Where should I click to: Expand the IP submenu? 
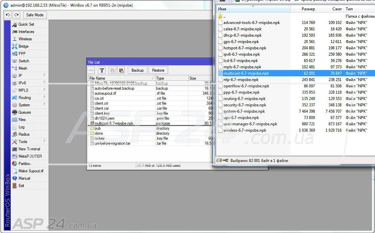tap(20, 76)
